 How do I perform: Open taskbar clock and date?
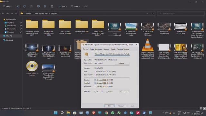(x=196, y=113)
